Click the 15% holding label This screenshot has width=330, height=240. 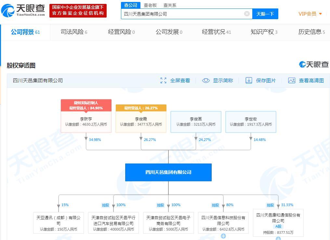click(65, 205)
